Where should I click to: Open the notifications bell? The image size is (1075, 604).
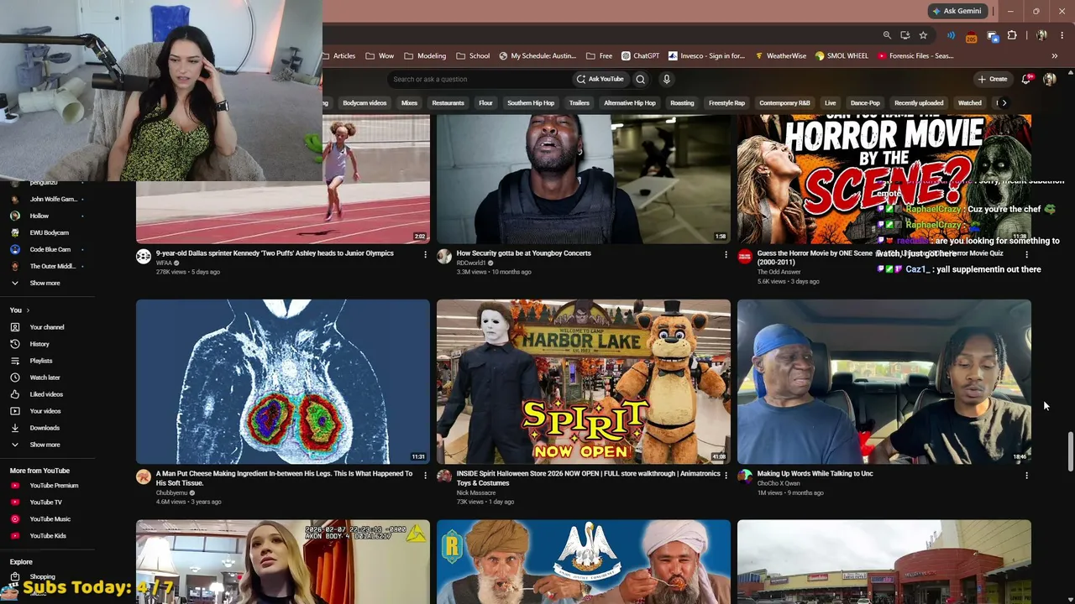(x=1025, y=79)
